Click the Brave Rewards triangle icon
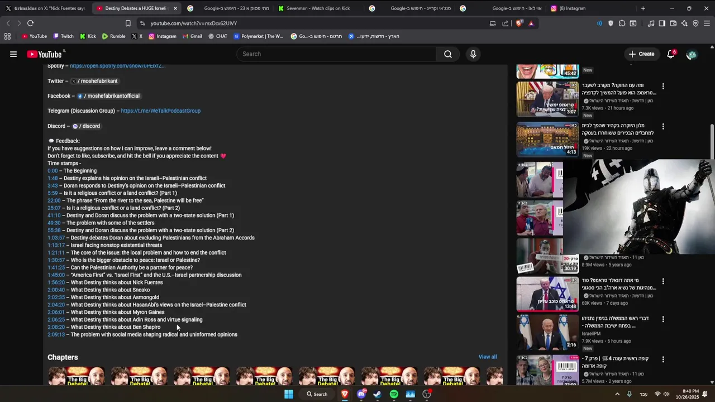715x402 pixels. point(531,23)
